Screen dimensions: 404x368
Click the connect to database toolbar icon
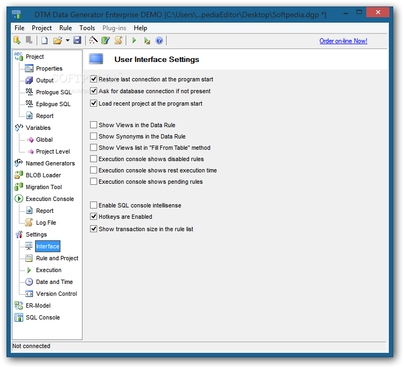click(17, 40)
